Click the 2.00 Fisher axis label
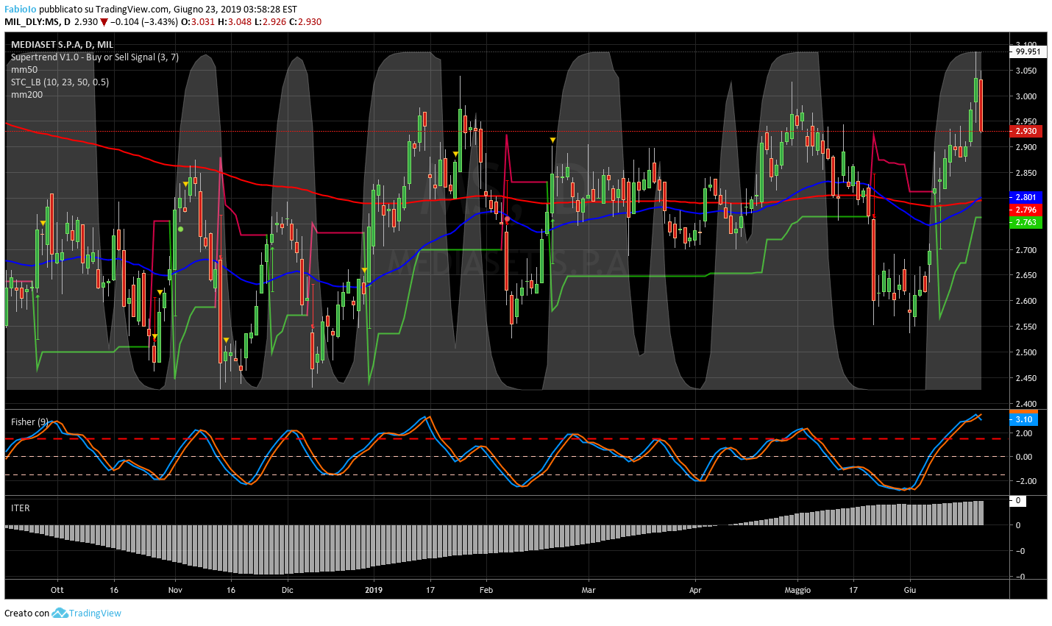The width and height of the screenshot is (1052, 626). 1023,433
